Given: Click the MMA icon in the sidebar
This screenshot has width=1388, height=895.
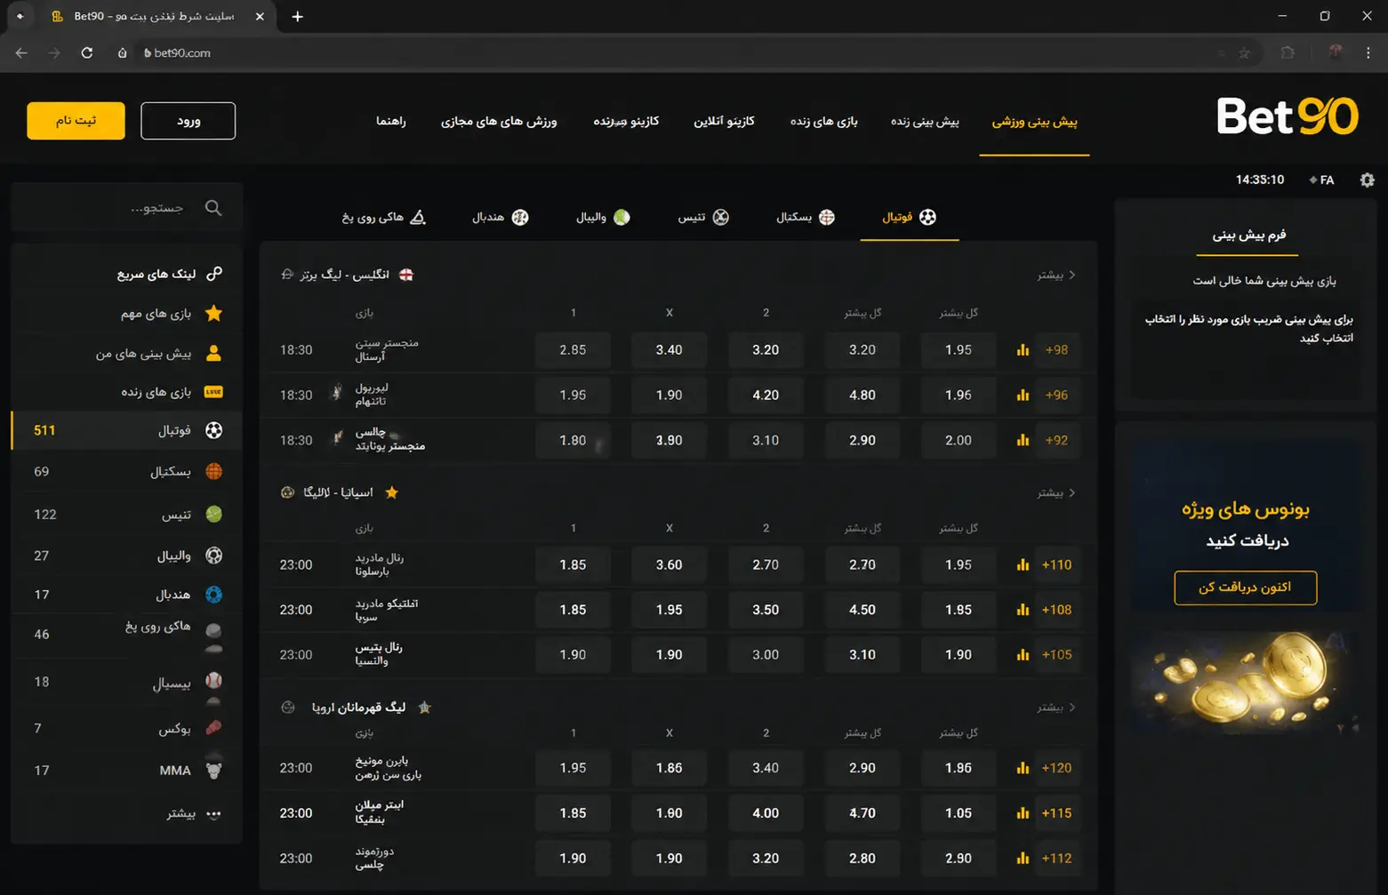Looking at the screenshot, I should tap(213, 770).
